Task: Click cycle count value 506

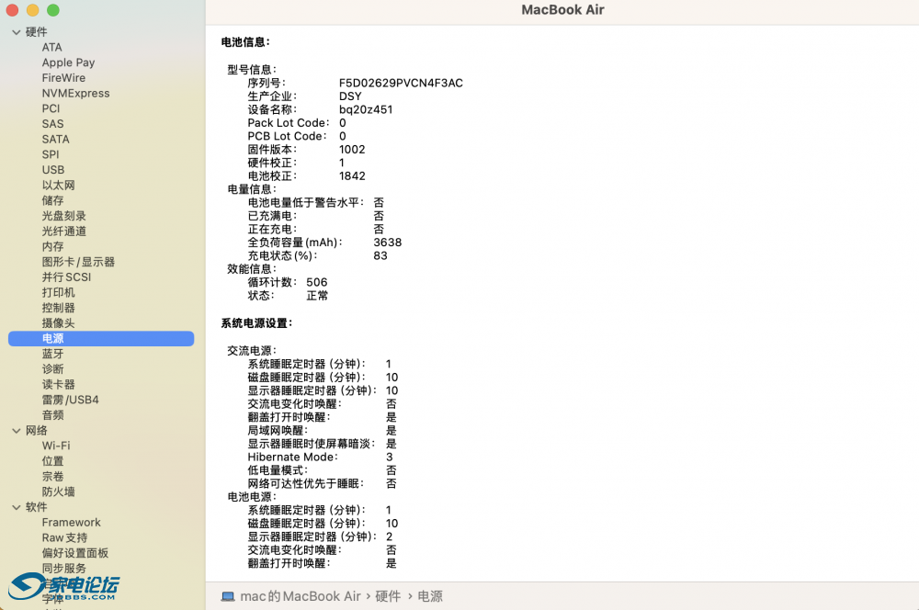Action: click(316, 282)
